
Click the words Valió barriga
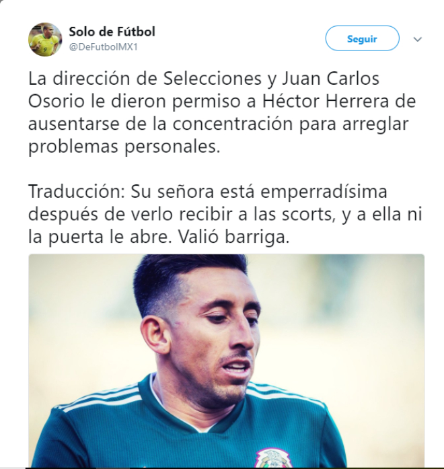234,238
